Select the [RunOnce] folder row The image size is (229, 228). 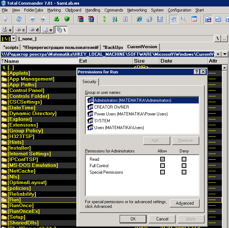click(x=39, y=205)
